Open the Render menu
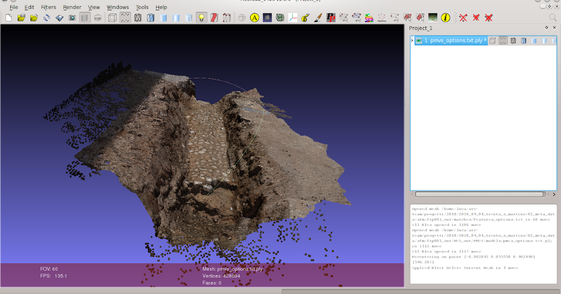 point(72,7)
